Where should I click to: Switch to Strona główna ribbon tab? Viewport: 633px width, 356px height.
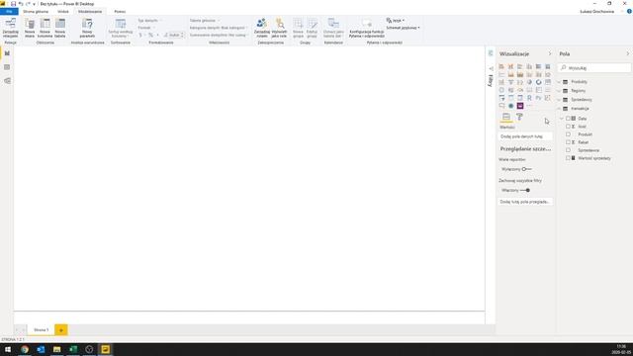pyautogui.click(x=36, y=11)
